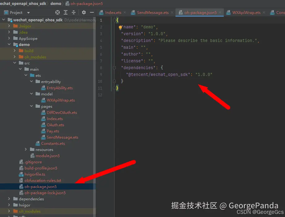Open EntryAbility.ets file in tree
The width and height of the screenshot is (285, 217).
pyautogui.click(x=60, y=88)
